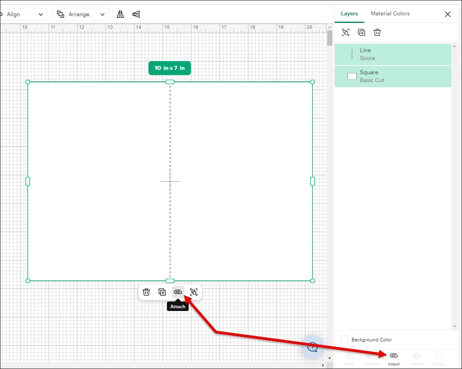
Task: Close the Layers panel with the X
Action: click(448, 14)
